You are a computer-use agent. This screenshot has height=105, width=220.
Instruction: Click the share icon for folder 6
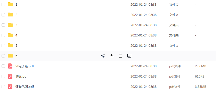coord(103,56)
